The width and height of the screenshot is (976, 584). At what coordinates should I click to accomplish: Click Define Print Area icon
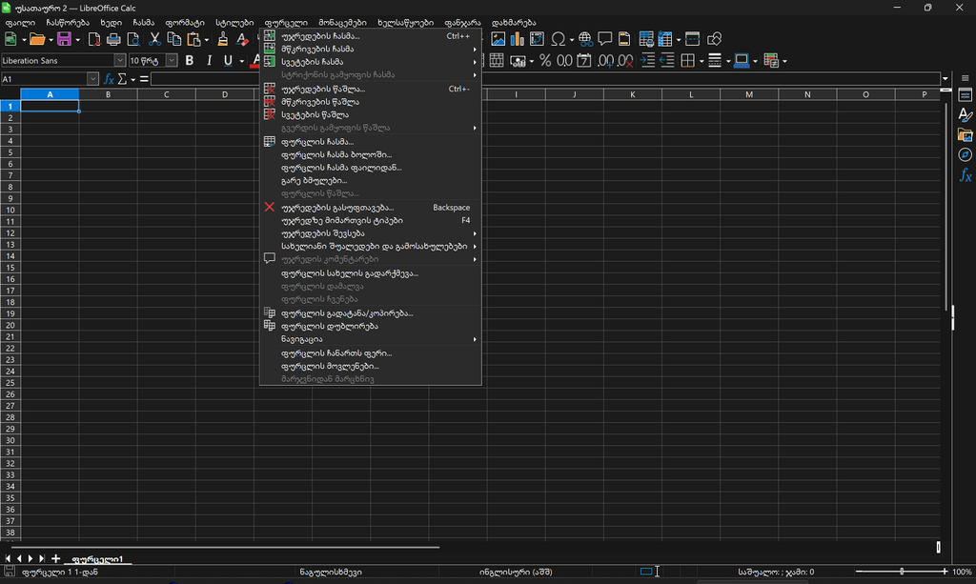pyautogui.click(x=646, y=39)
